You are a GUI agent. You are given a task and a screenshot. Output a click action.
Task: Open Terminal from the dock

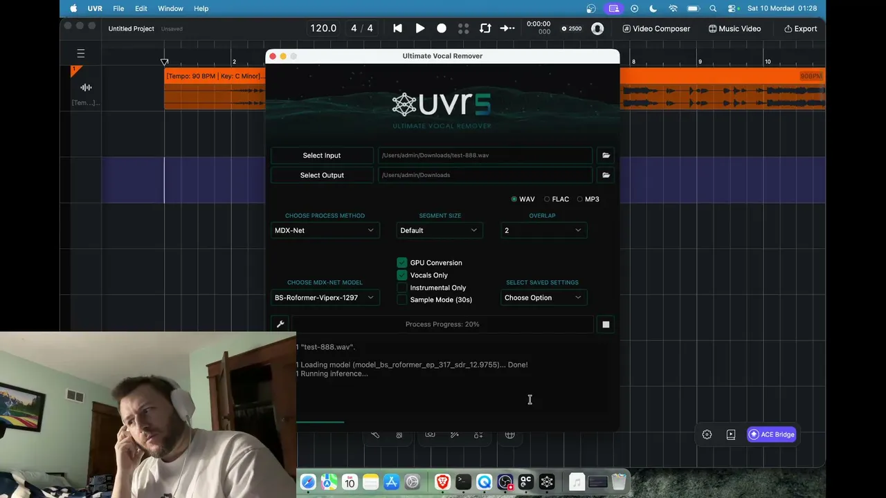tap(463, 482)
